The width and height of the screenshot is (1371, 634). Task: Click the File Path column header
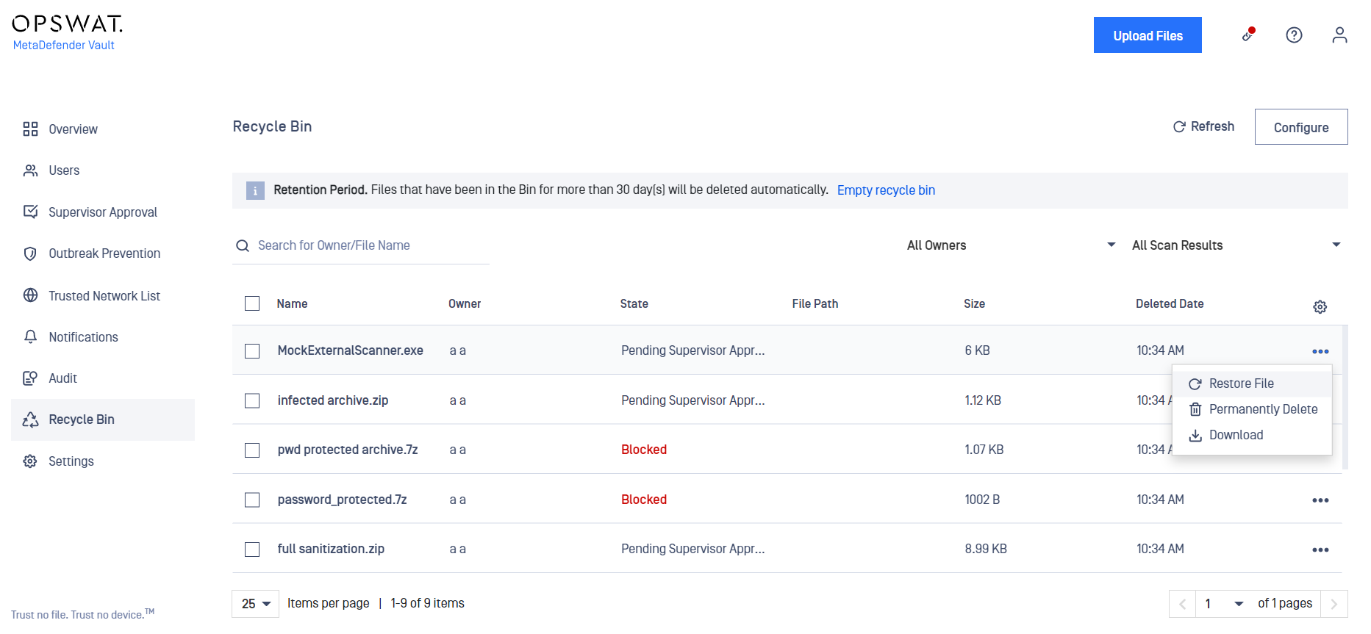(x=815, y=303)
